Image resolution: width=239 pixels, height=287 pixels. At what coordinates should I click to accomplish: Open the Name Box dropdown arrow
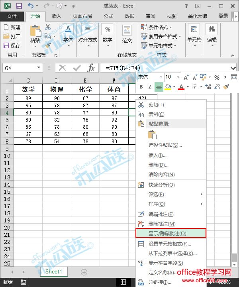pos(39,67)
